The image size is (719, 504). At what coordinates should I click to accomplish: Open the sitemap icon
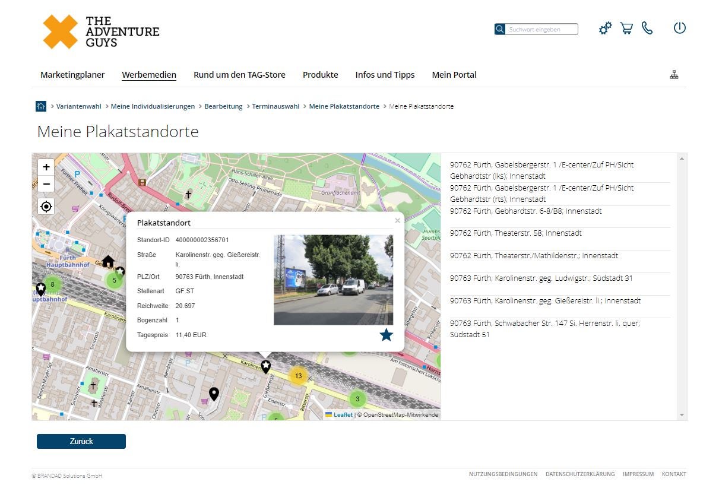coord(674,75)
